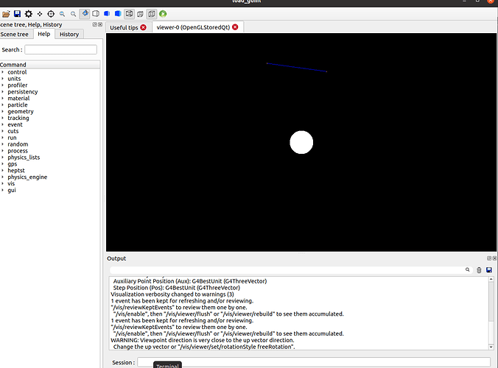This screenshot has width=498, height=368.
Task: Expand the tracking command group
Action: coord(2,118)
